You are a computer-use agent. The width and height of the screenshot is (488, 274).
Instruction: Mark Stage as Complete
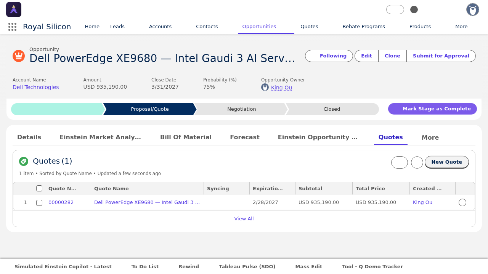432,109
